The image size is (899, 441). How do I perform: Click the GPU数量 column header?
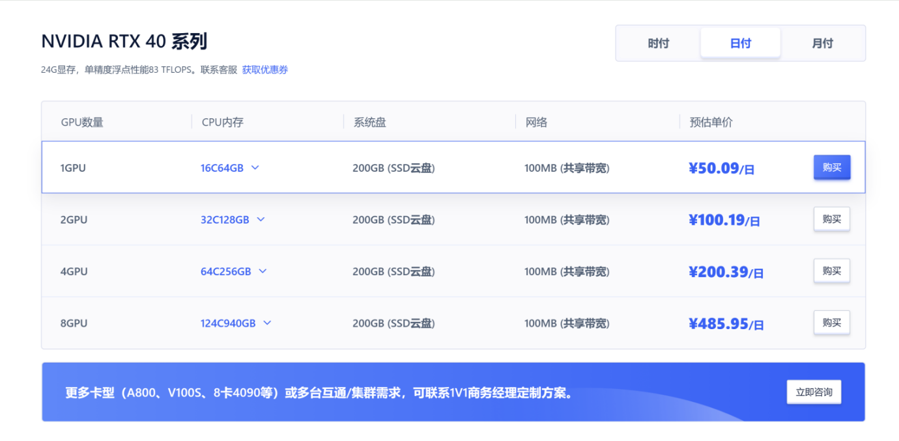(x=82, y=122)
